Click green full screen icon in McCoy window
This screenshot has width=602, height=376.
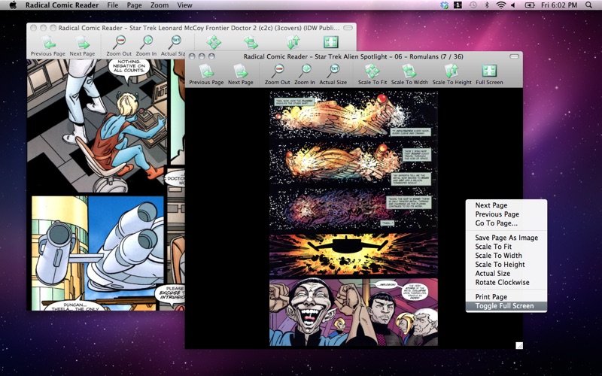[x=331, y=42]
